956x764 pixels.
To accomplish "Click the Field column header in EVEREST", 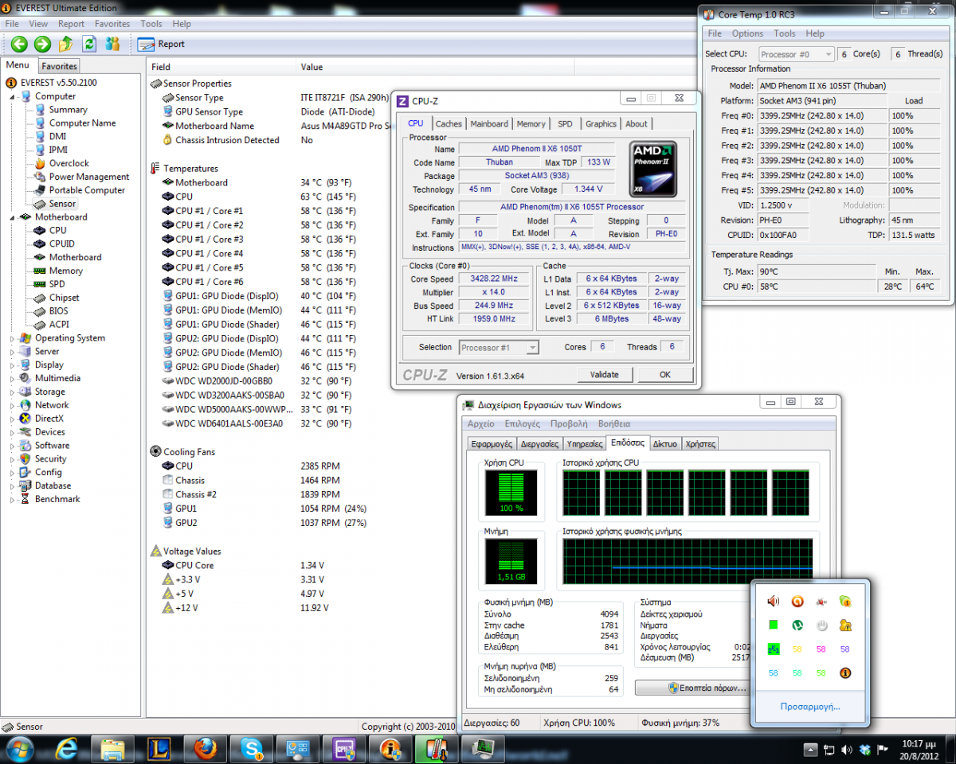I will click(x=222, y=67).
